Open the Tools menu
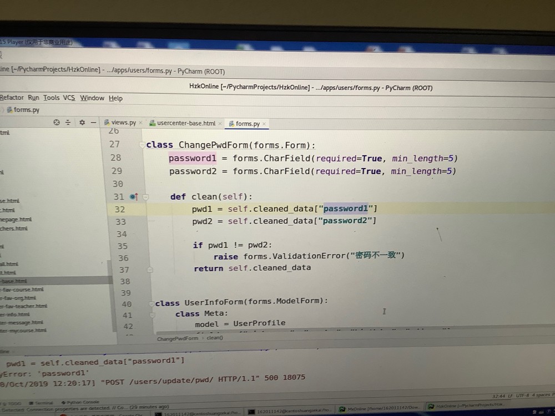Viewport: 555px width, 416px height. pyautogui.click(x=51, y=98)
